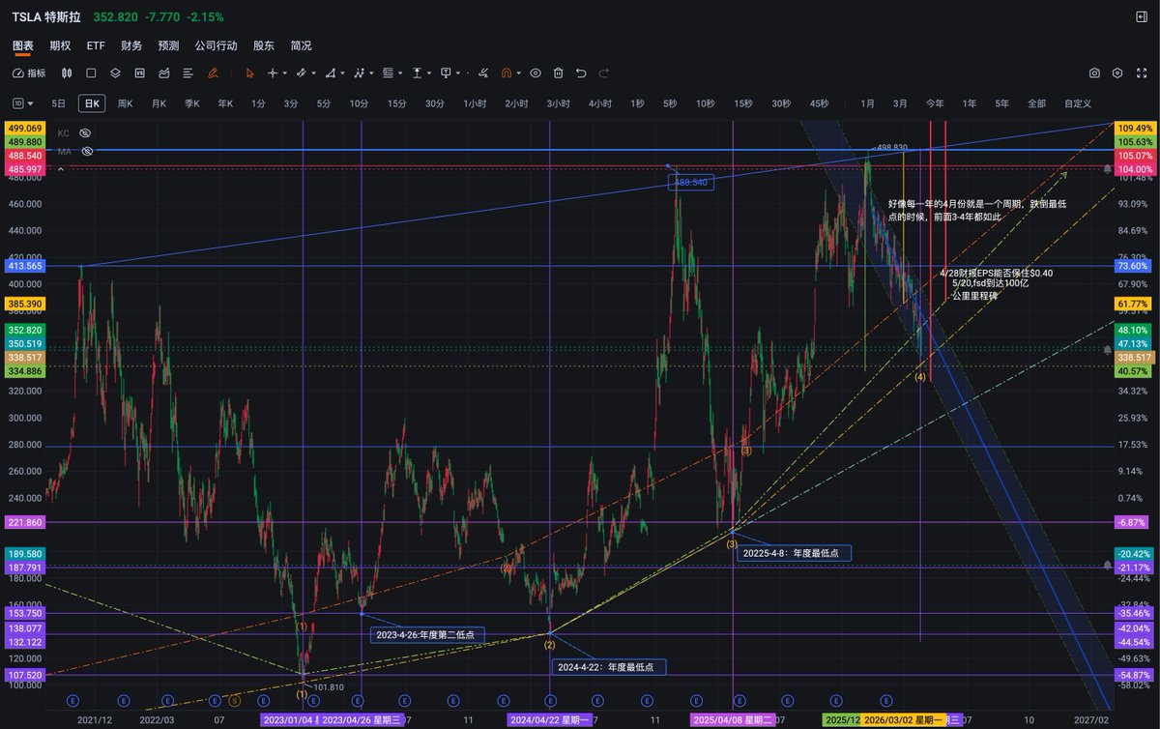
Task: Click the VS compare icon
Action: tap(139, 73)
